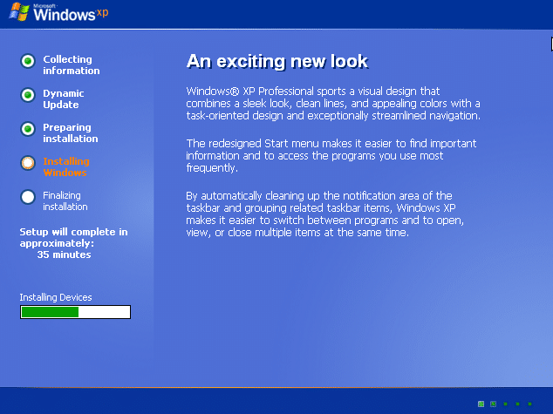
Task: Select the empty Finalizing installation step bullet
Action: click(x=28, y=197)
